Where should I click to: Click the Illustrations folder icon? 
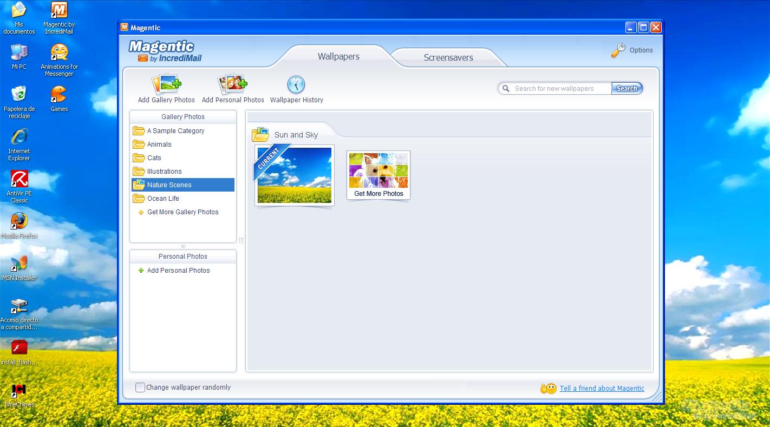tap(139, 171)
